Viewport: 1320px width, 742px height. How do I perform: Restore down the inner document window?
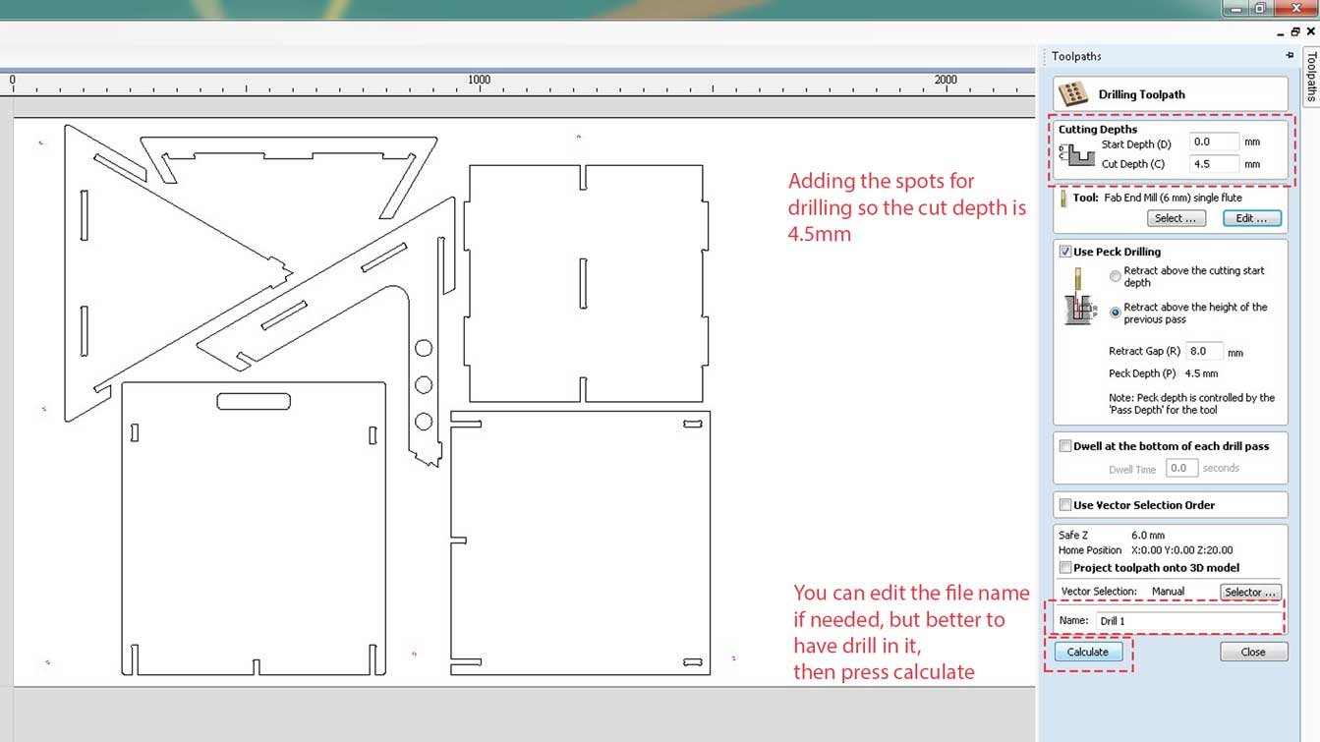[x=1294, y=32]
